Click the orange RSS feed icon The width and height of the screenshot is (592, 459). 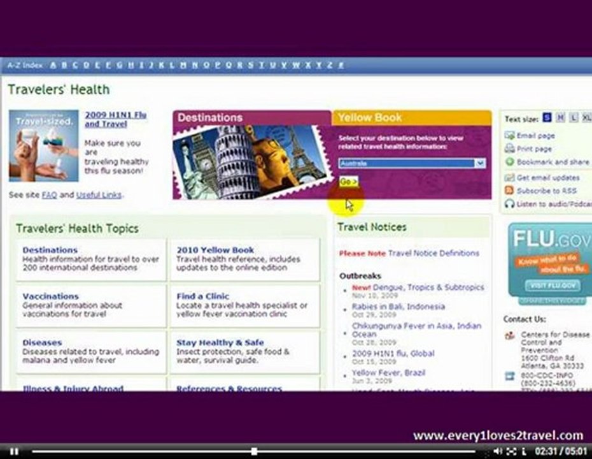(x=509, y=191)
